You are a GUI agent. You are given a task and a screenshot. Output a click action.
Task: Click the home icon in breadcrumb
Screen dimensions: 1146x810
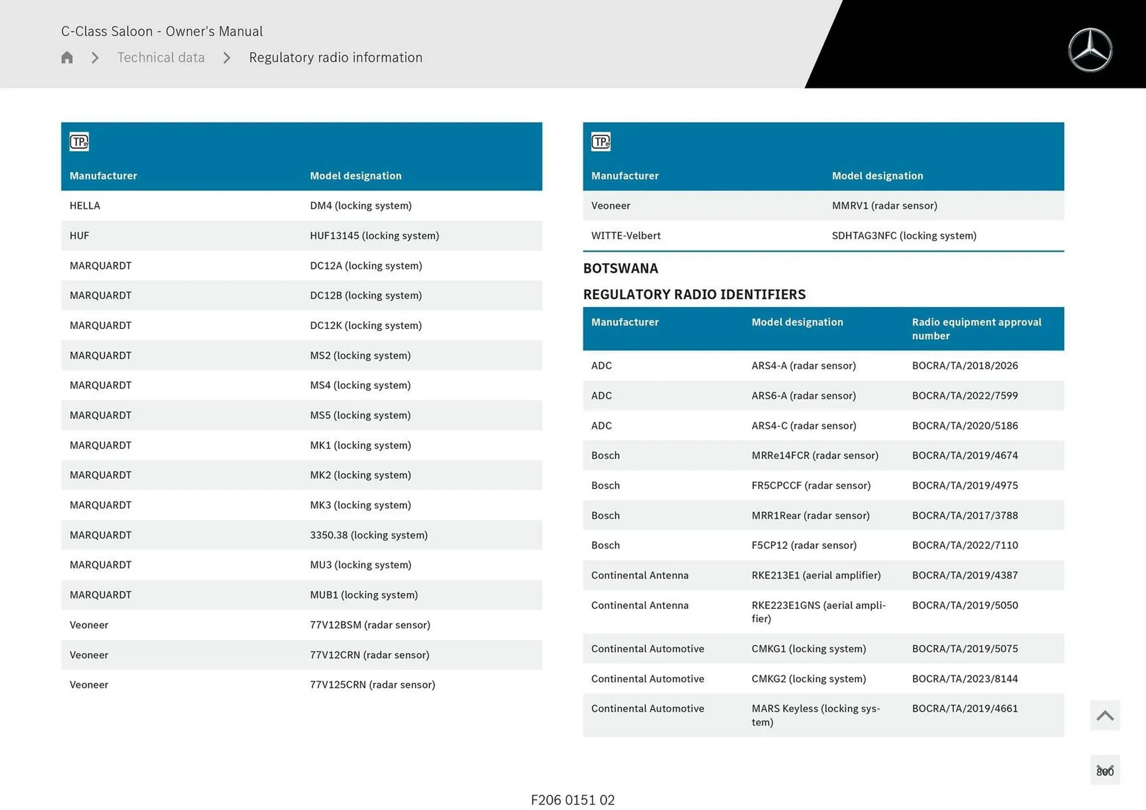tap(67, 57)
